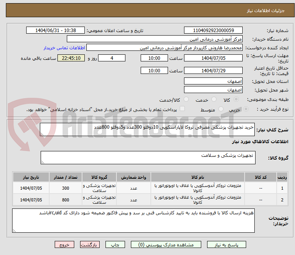Click buyer organization name field

[x=155, y=39]
